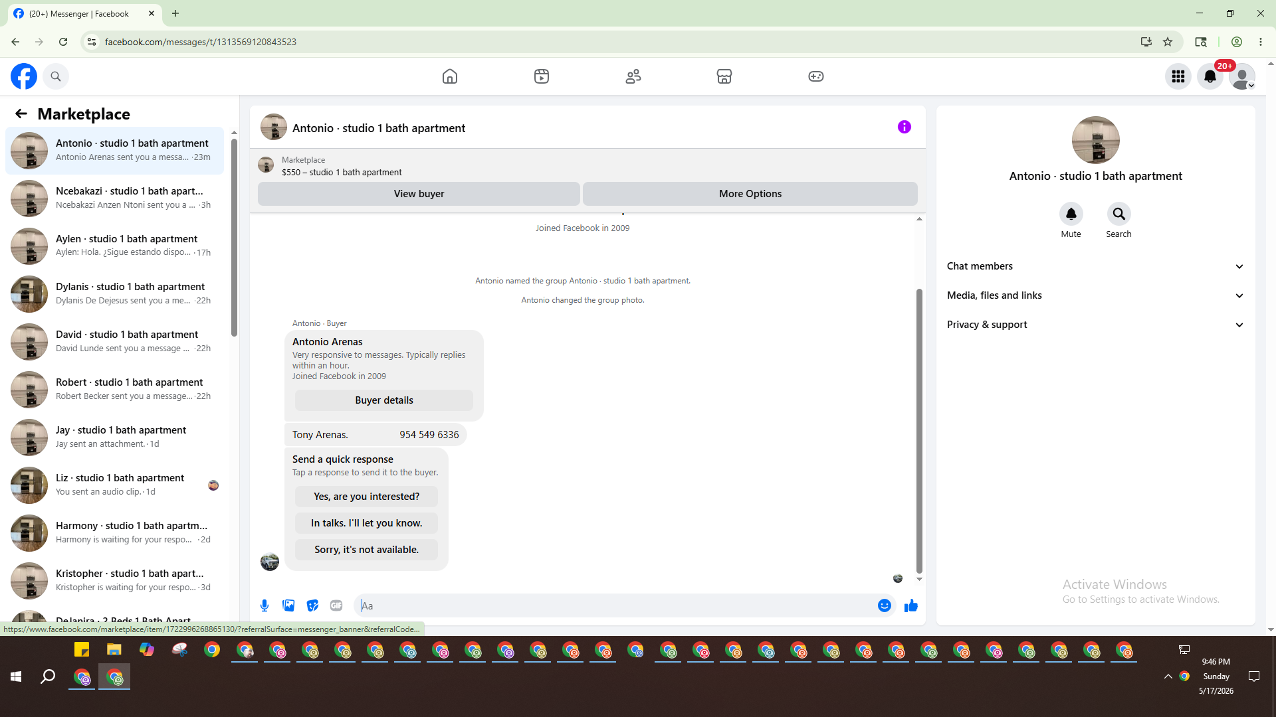
Task: Open the Facebook search icon
Action: pyautogui.click(x=56, y=76)
